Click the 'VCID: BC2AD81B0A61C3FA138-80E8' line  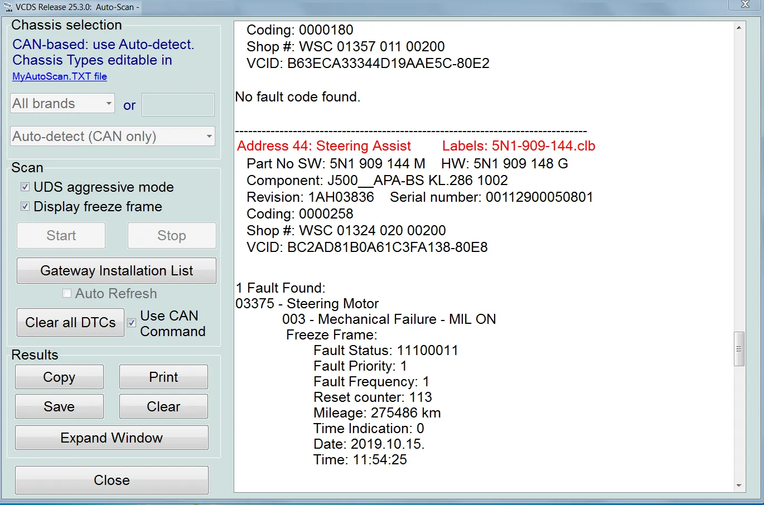[367, 247]
